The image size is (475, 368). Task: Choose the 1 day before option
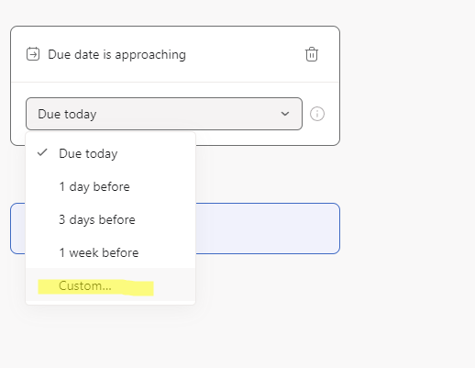(110, 186)
